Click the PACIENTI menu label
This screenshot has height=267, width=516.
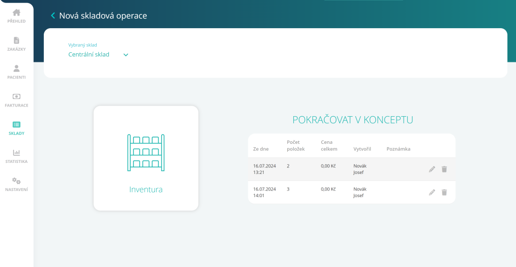coord(17,77)
